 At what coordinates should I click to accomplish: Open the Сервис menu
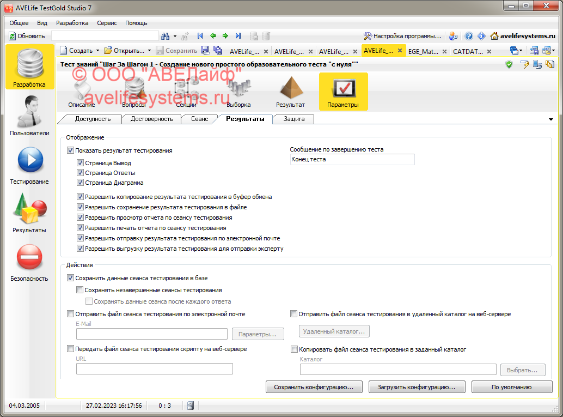[107, 23]
